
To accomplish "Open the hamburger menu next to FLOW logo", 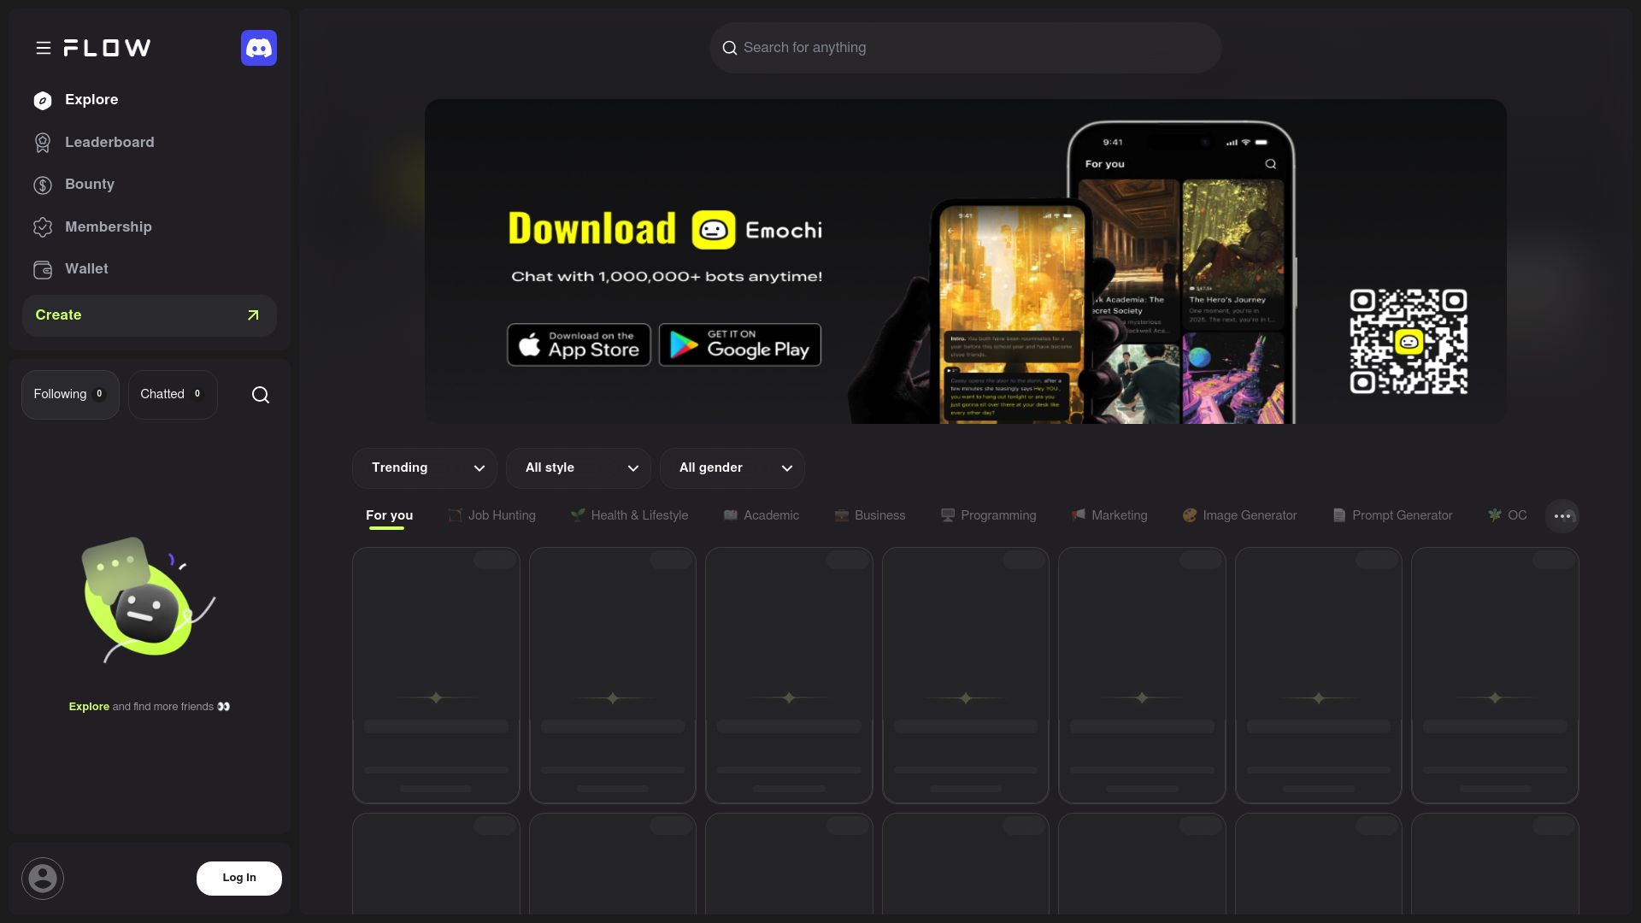I will pos(44,48).
